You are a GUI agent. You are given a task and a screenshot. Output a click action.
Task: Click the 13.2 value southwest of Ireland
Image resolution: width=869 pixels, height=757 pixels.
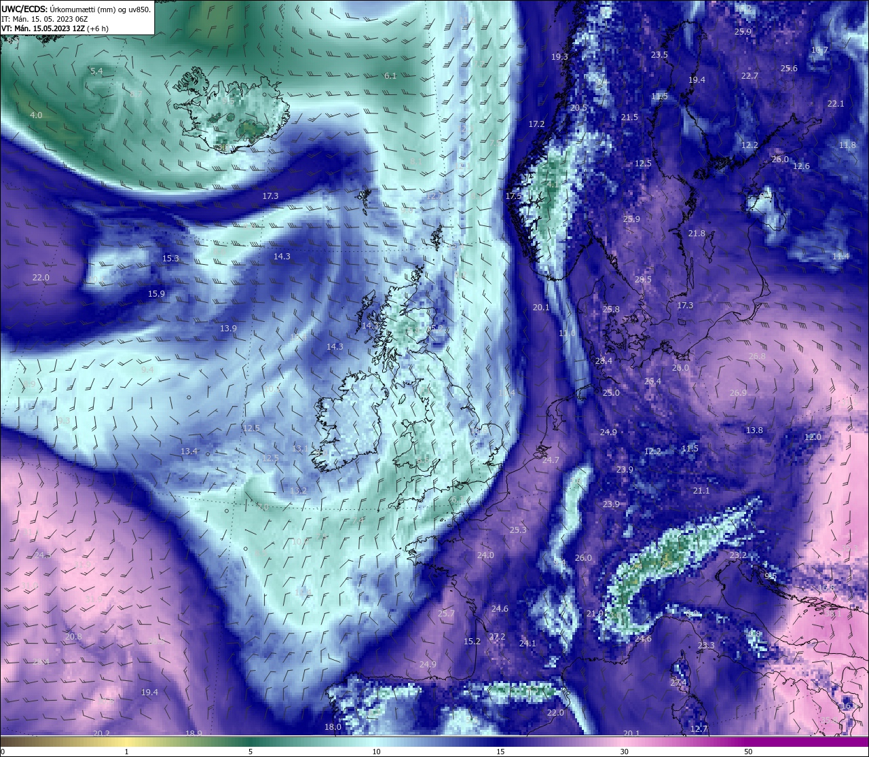pos(298,491)
